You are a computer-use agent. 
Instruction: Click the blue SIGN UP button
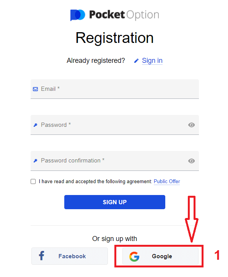point(115,202)
